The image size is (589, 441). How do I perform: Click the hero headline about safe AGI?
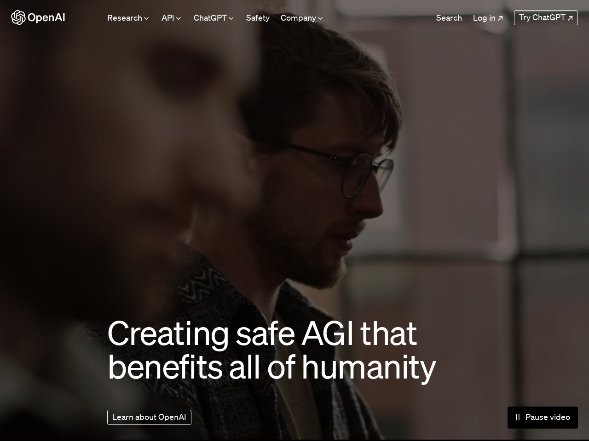271,351
